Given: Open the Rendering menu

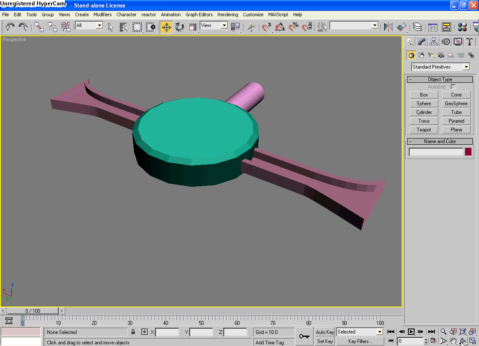Looking at the screenshot, I should click(227, 15).
